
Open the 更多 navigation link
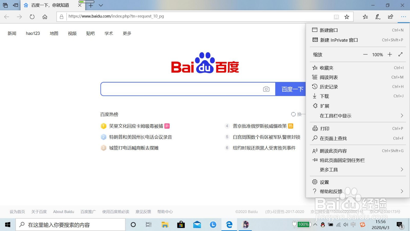[127, 33]
